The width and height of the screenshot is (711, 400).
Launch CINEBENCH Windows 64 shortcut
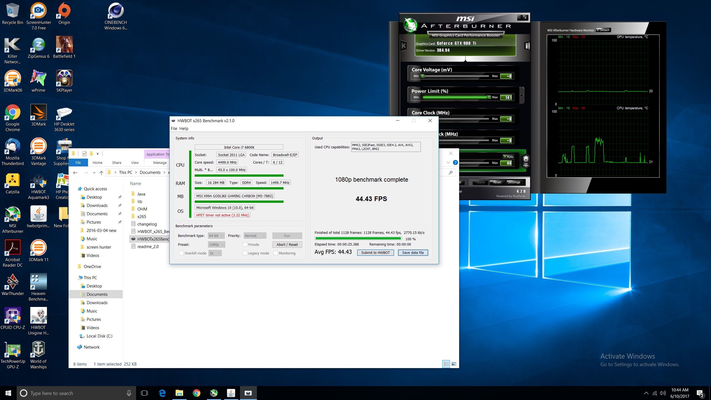[116, 16]
